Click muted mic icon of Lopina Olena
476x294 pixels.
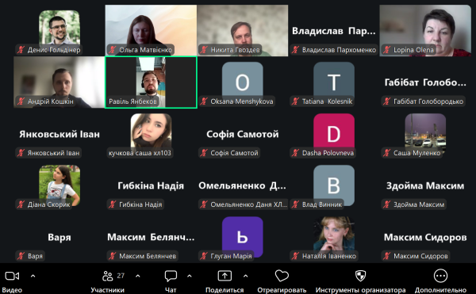click(387, 50)
